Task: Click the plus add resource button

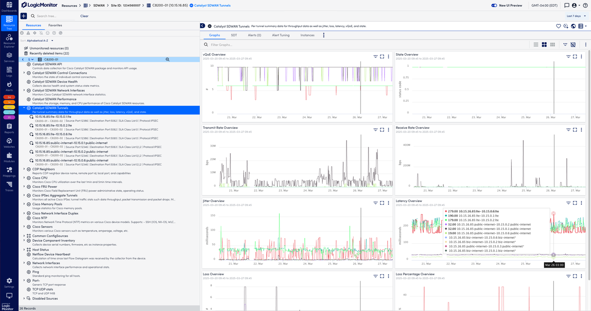Action: (24, 16)
